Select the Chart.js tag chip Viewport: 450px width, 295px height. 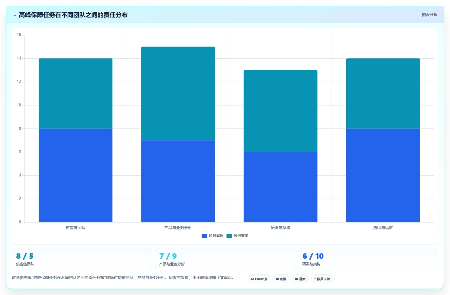click(259, 279)
